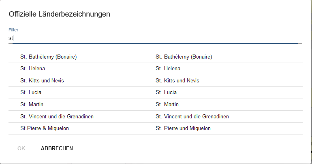
Task: Click the typed "st" filter text
Action: [11, 38]
